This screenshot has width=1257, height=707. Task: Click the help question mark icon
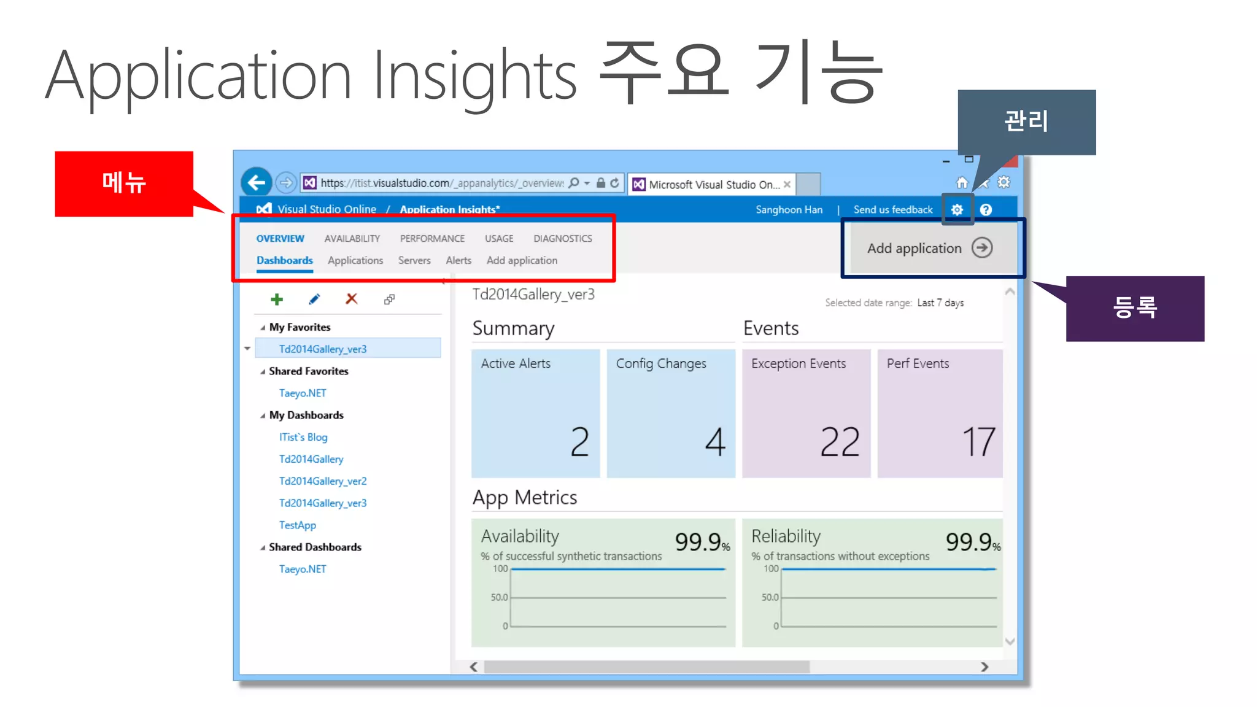[986, 210]
